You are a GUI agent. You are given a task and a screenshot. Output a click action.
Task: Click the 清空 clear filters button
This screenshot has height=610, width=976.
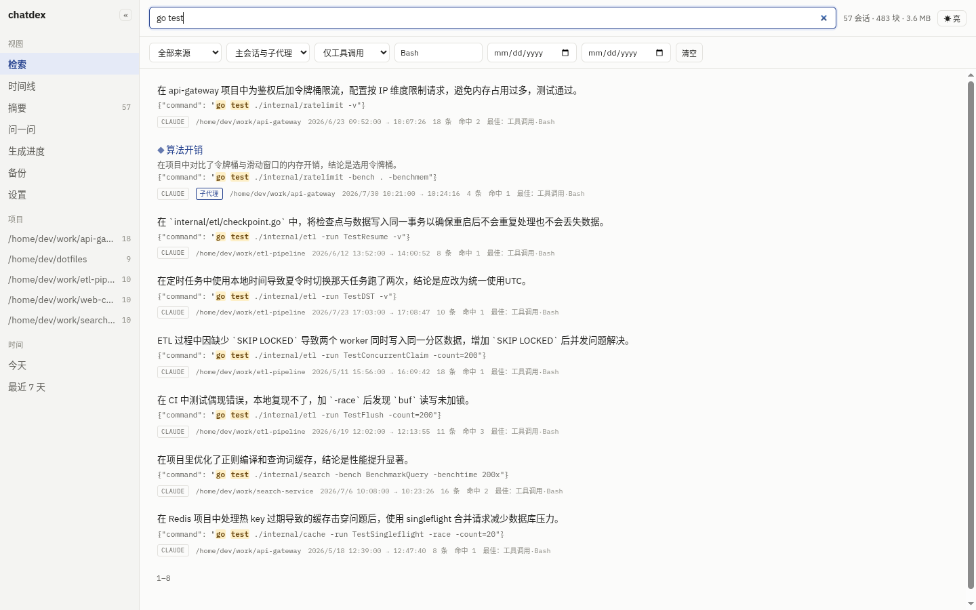689,53
